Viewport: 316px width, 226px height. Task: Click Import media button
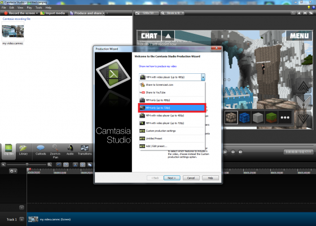click(x=52, y=13)
